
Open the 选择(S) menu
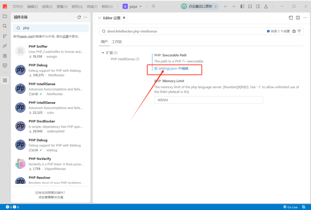tap(47, 6)
